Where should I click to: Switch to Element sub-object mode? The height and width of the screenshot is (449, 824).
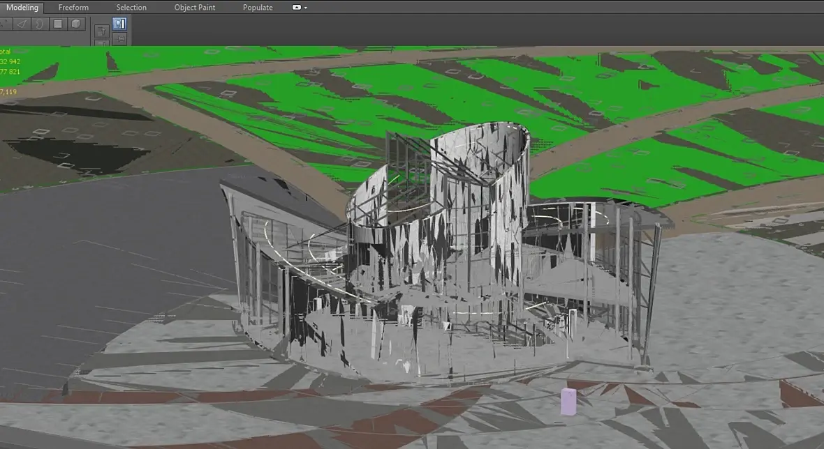pos(77,24)
